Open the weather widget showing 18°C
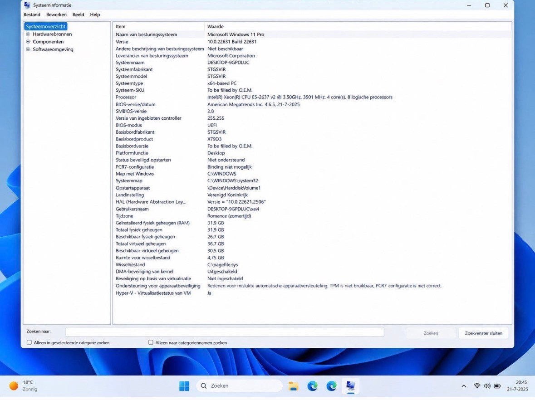Screen dimensions: 535x400 click(x=24, y=385)
